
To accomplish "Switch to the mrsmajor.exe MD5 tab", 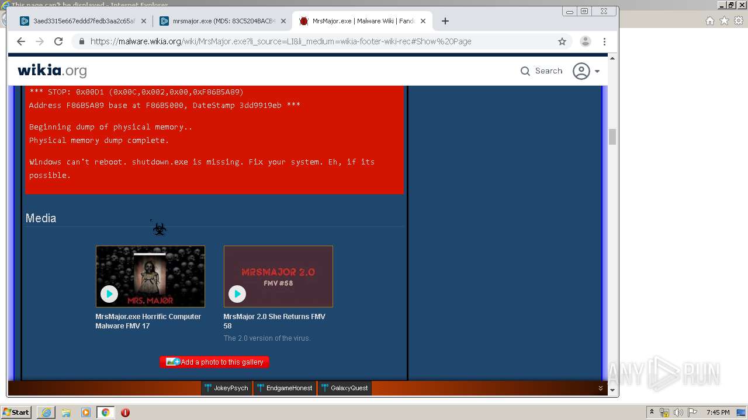I will click(x=223, y=21).
